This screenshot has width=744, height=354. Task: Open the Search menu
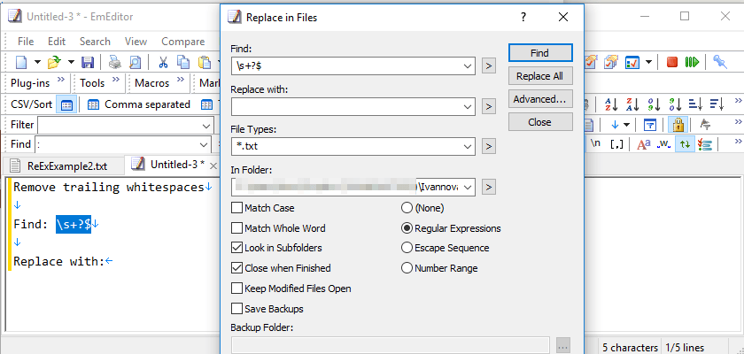tap(95, 42)
